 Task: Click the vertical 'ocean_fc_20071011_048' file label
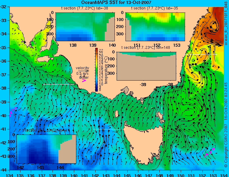[226, 23]
